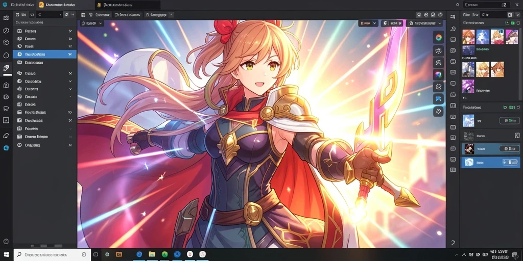Viewport: 523px width, 261px height.
Task: Select the blue highlighted icon on the canvas toolbar
Action: (x=438, y=98)
